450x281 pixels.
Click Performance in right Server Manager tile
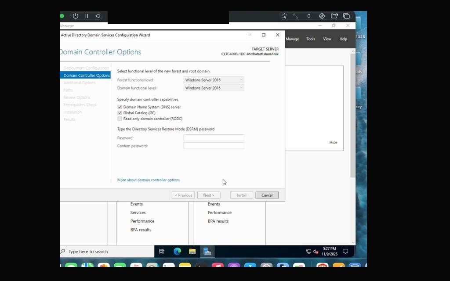220,213
